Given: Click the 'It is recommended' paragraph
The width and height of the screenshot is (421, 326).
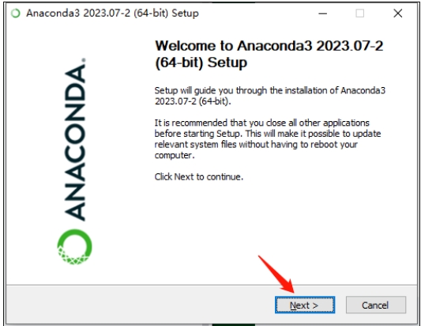Looking at the screenshot, I should point(268,138).
